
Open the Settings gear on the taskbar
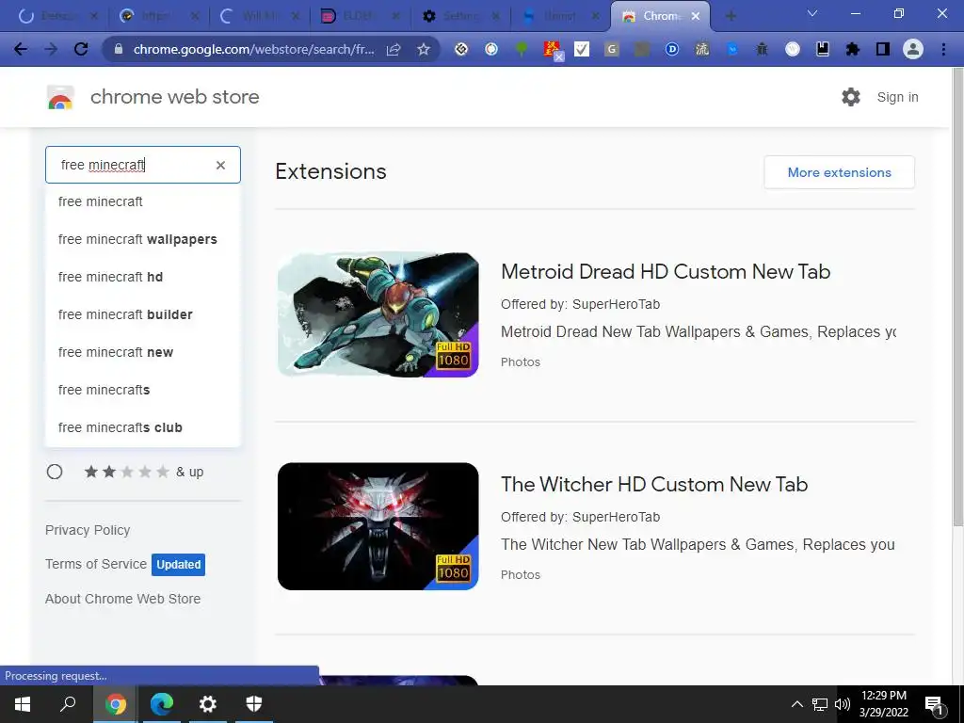tap(208, 704)
